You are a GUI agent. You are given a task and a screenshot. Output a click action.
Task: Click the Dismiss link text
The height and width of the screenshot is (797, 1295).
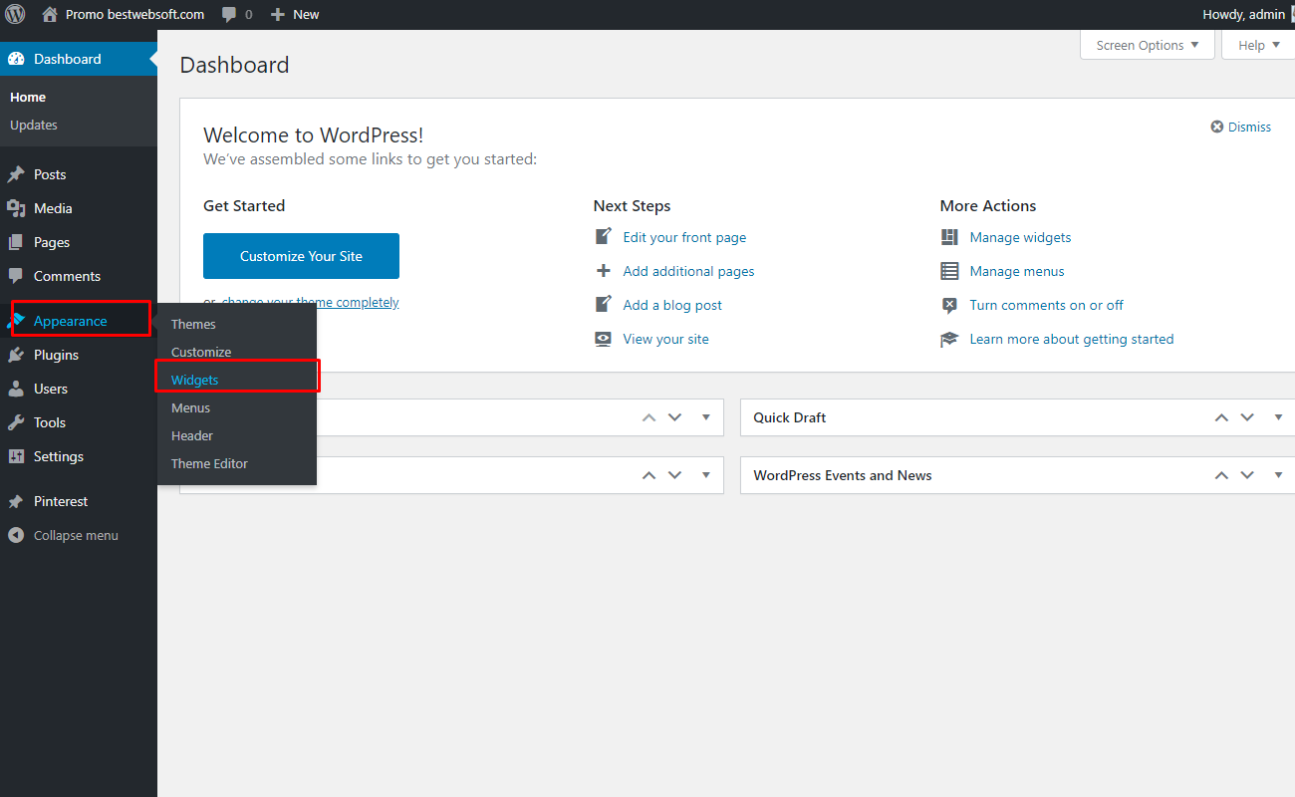1249,127
